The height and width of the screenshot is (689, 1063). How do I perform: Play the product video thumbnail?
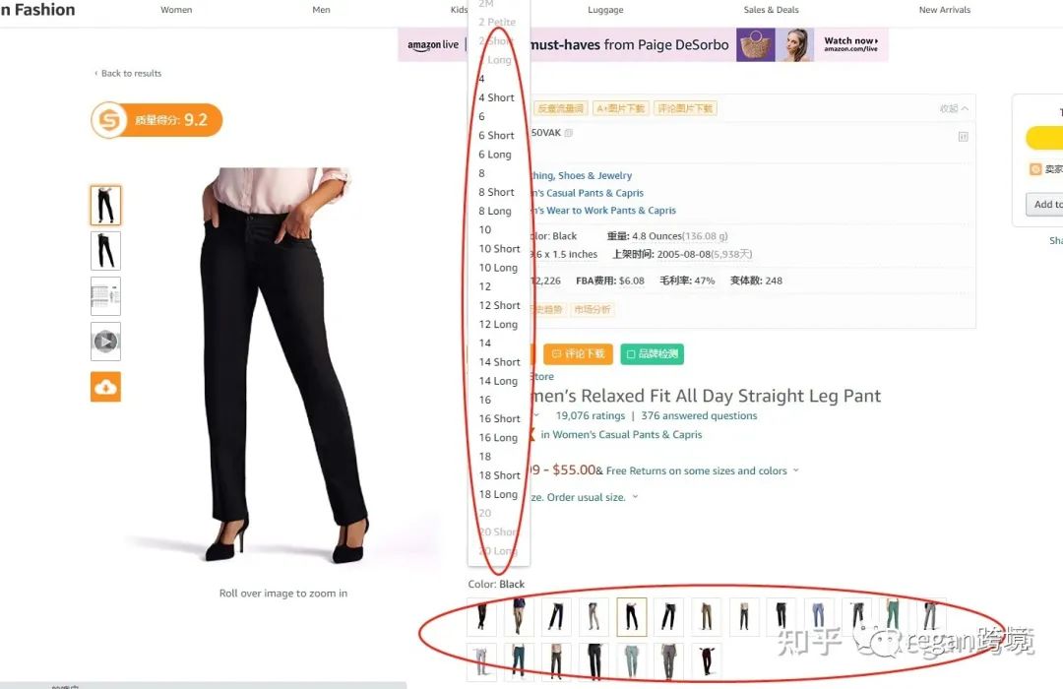click(105, 342)
